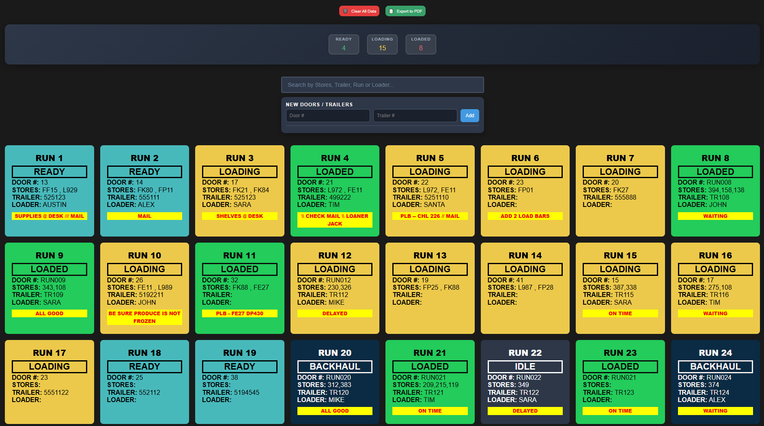Open the Run 24 backhaul card title
Image resolution: width=764 pixels, height=426 pixels.
[715, 353]
